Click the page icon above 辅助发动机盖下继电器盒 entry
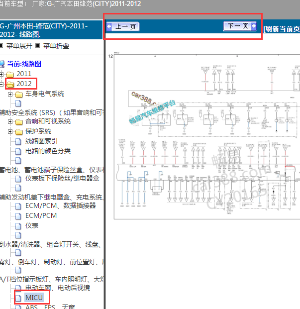This screenshot has width=300, height=309. click(18, 188)
